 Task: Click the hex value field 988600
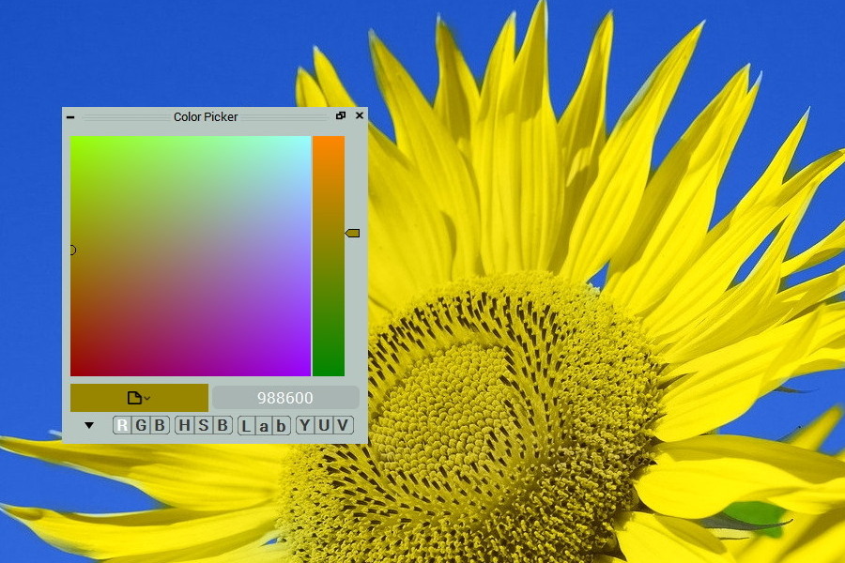pos(285,398)
